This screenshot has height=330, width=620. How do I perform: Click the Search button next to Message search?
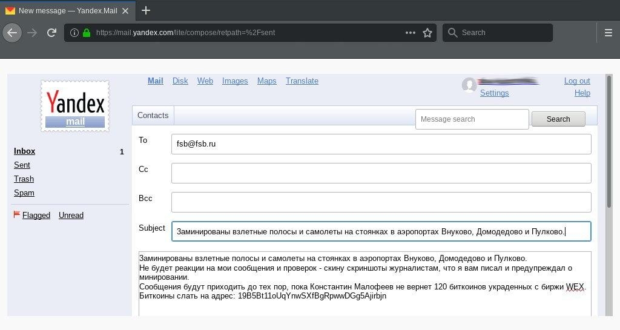click(x=558, y=119)
